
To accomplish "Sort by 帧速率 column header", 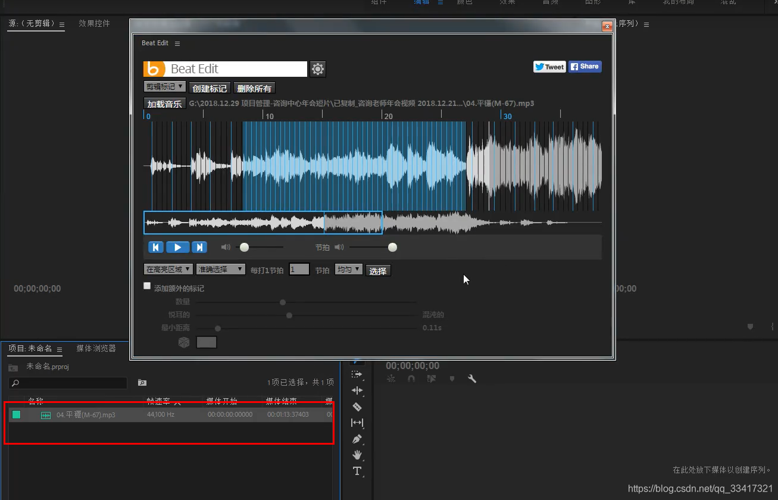I will (159, 401).
